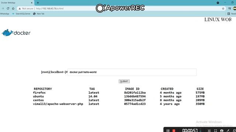Click the recording timer 00:00:57
This screenshot has width=236, height=132.
tap(190, 131)
